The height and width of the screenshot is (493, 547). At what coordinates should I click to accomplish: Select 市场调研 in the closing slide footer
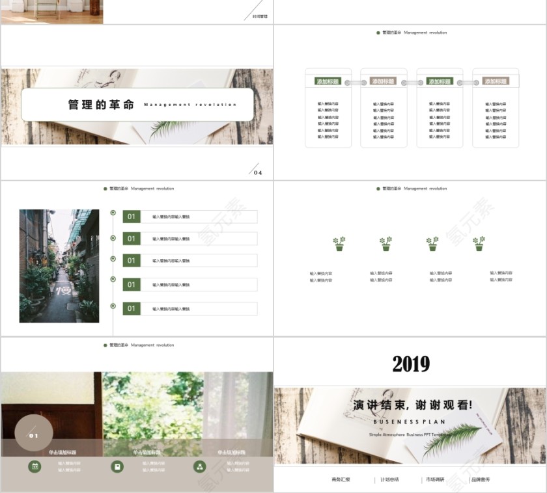click(x=435, y=479)
